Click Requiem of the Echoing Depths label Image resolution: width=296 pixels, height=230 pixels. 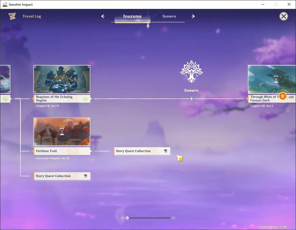tap(62, 99)
